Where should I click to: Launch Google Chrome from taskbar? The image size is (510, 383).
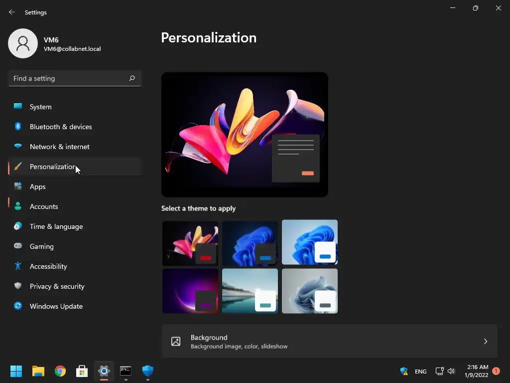pos(60,371)
